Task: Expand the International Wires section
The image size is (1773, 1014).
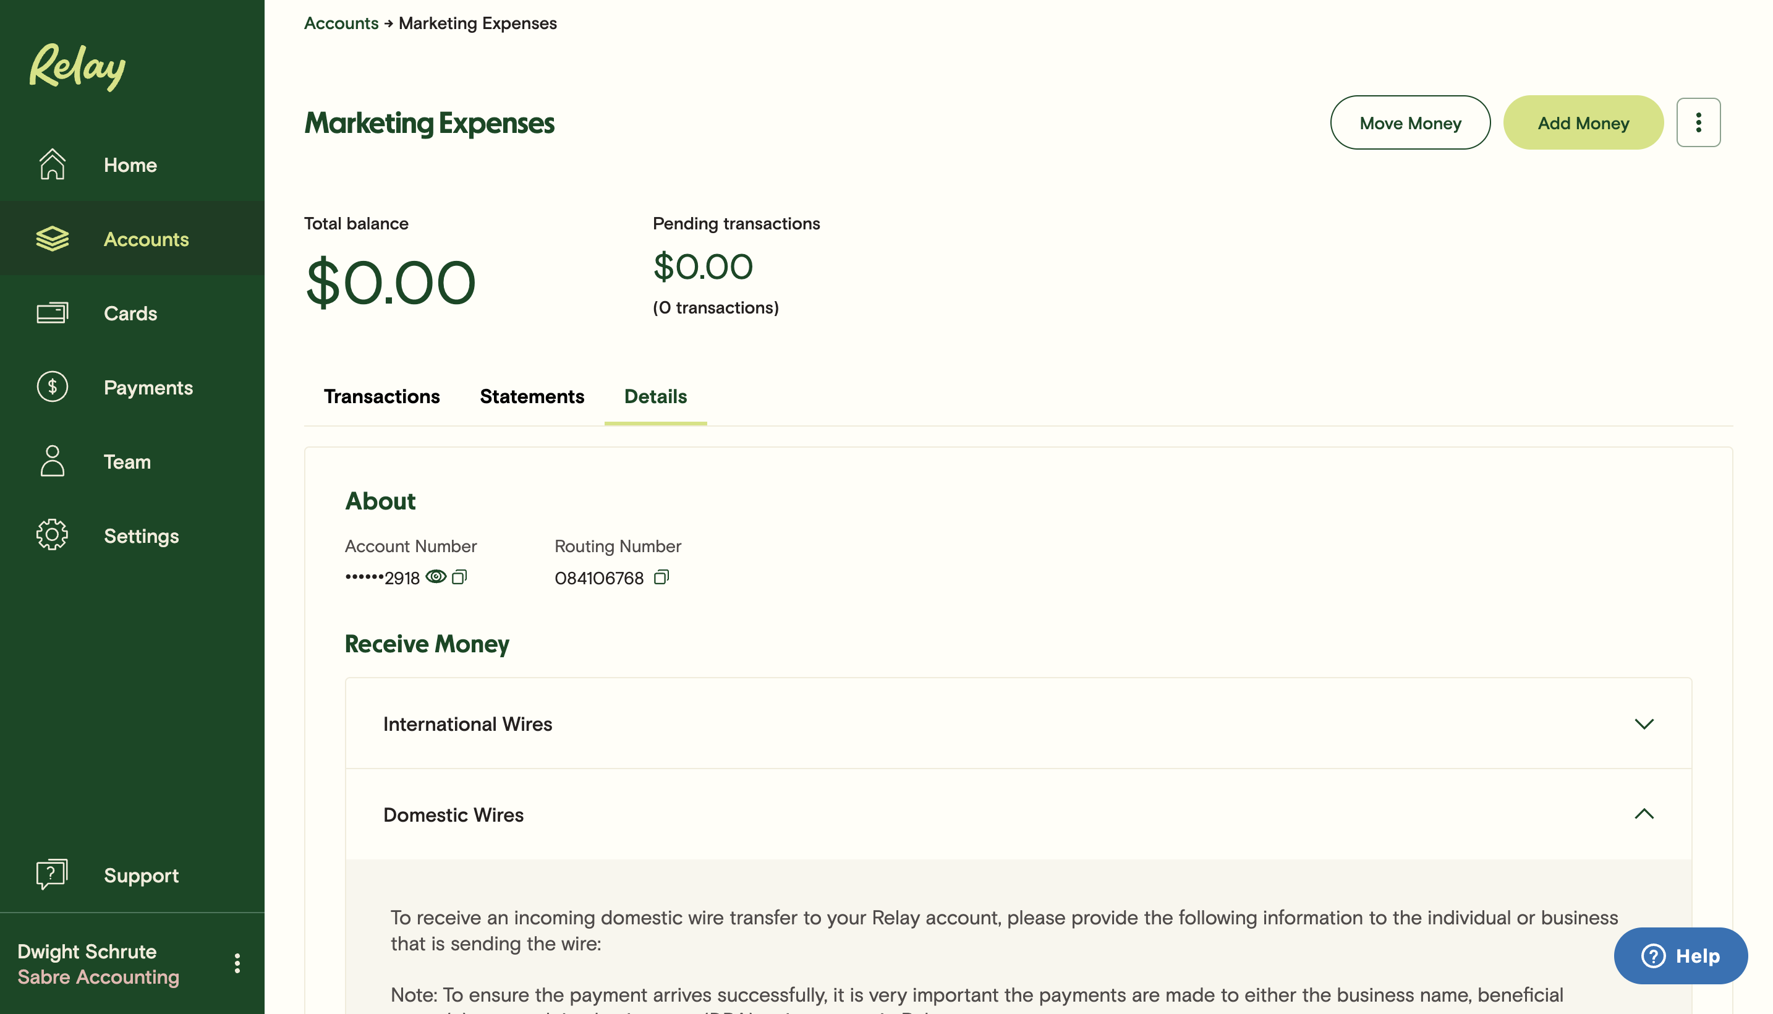Action: click(1645, 723)
